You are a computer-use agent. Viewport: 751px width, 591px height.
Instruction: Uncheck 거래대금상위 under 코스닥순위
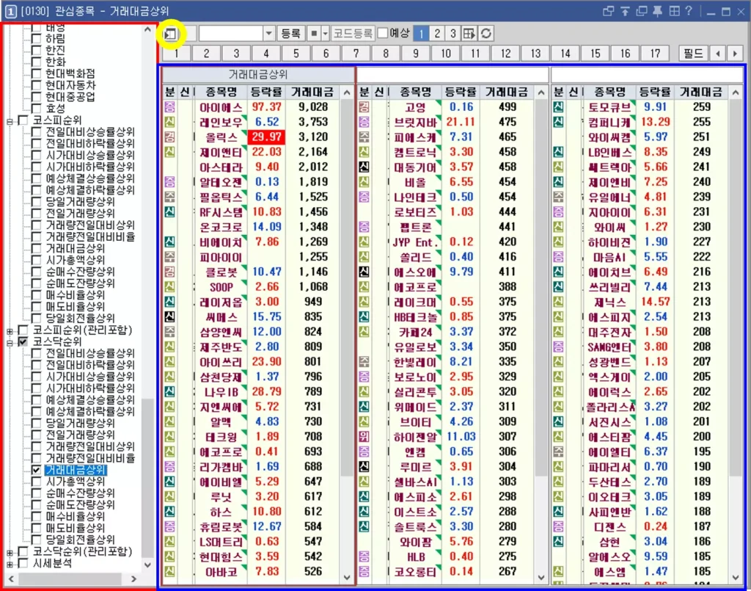coord(37,470)
